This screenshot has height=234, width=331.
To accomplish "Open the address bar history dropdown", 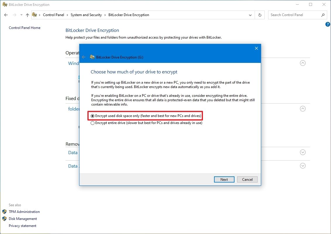I will [x=250, y=15].
